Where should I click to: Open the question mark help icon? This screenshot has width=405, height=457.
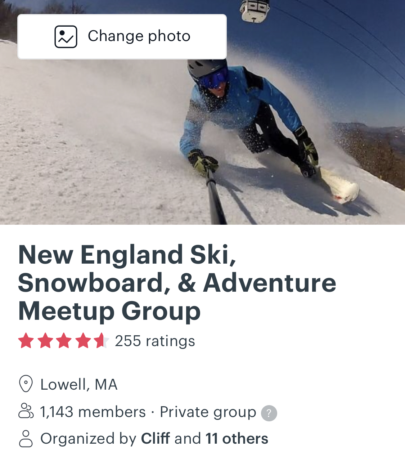coord(269,413)
